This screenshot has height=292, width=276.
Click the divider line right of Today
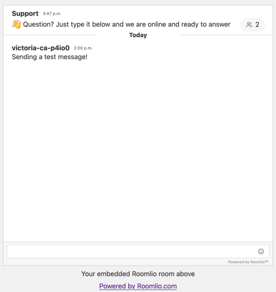225,35
